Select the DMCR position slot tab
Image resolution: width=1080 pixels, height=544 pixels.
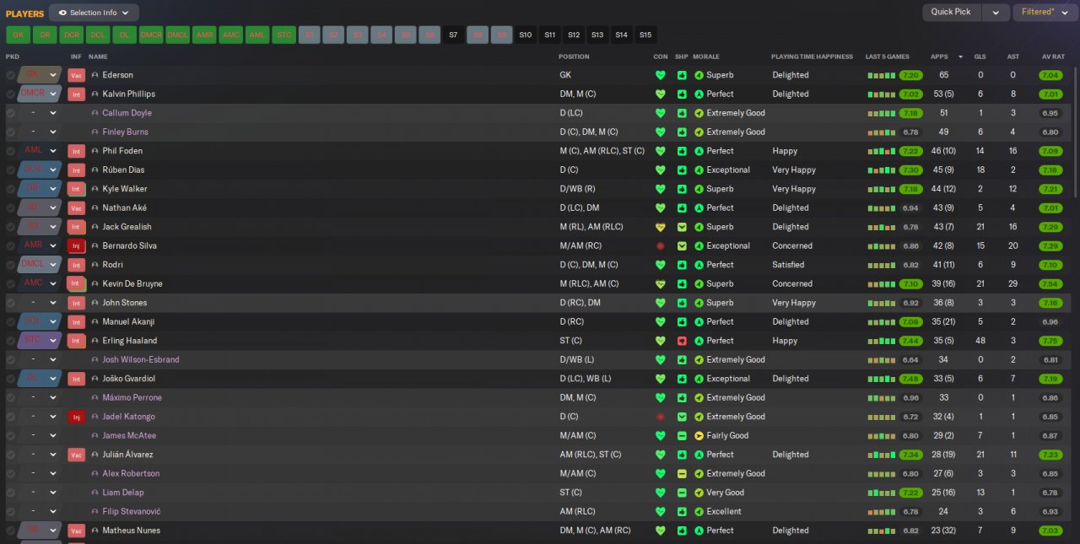[151, 35]
